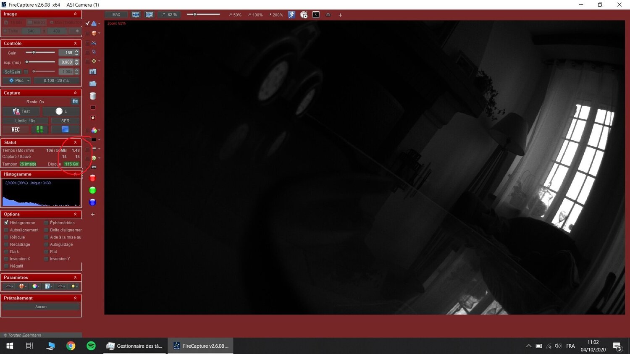This screenshot has height=354, width=630.
Task: Click the Test button
Action: (x=21, y=111)
